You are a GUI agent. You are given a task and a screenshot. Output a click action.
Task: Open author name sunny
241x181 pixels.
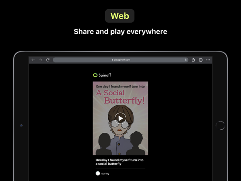[105, 174]
